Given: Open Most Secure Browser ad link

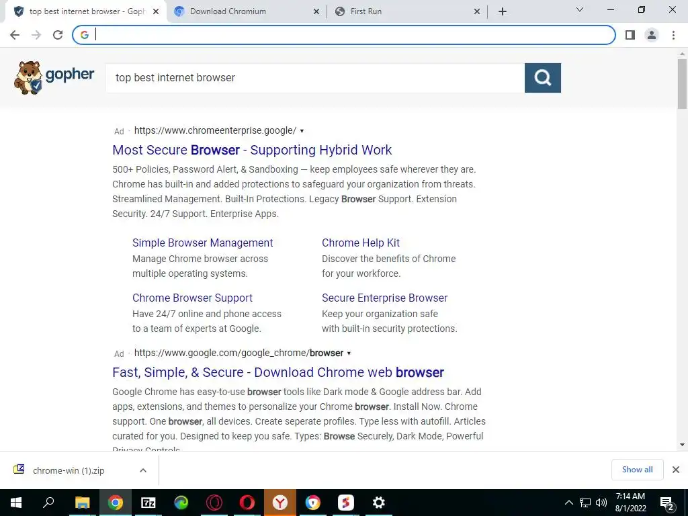Looking at the screenshot, I should pyautogui.click(x=252, y=150).
